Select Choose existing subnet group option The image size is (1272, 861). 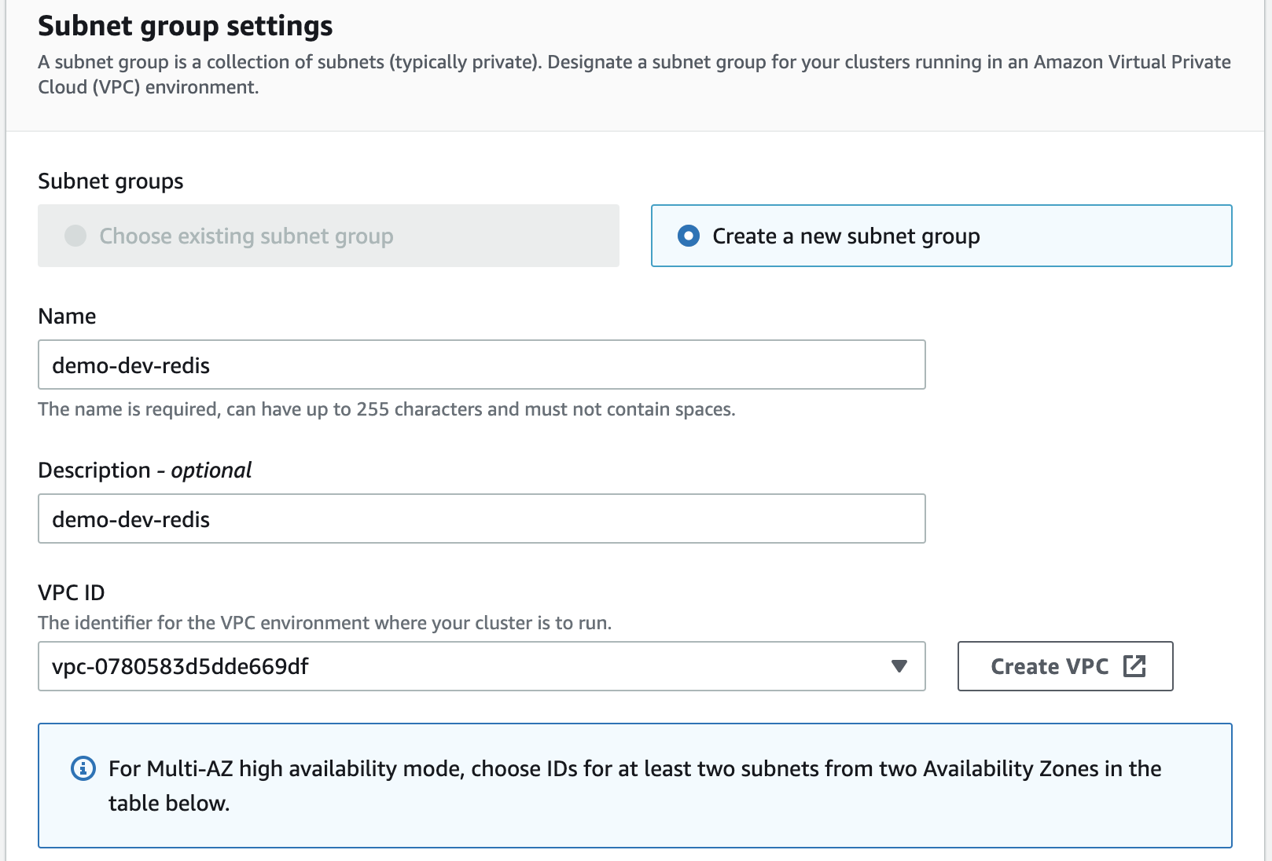[x=329, y=236]
